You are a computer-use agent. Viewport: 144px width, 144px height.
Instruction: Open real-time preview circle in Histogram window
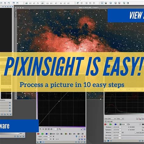click(x=111, y=141)
